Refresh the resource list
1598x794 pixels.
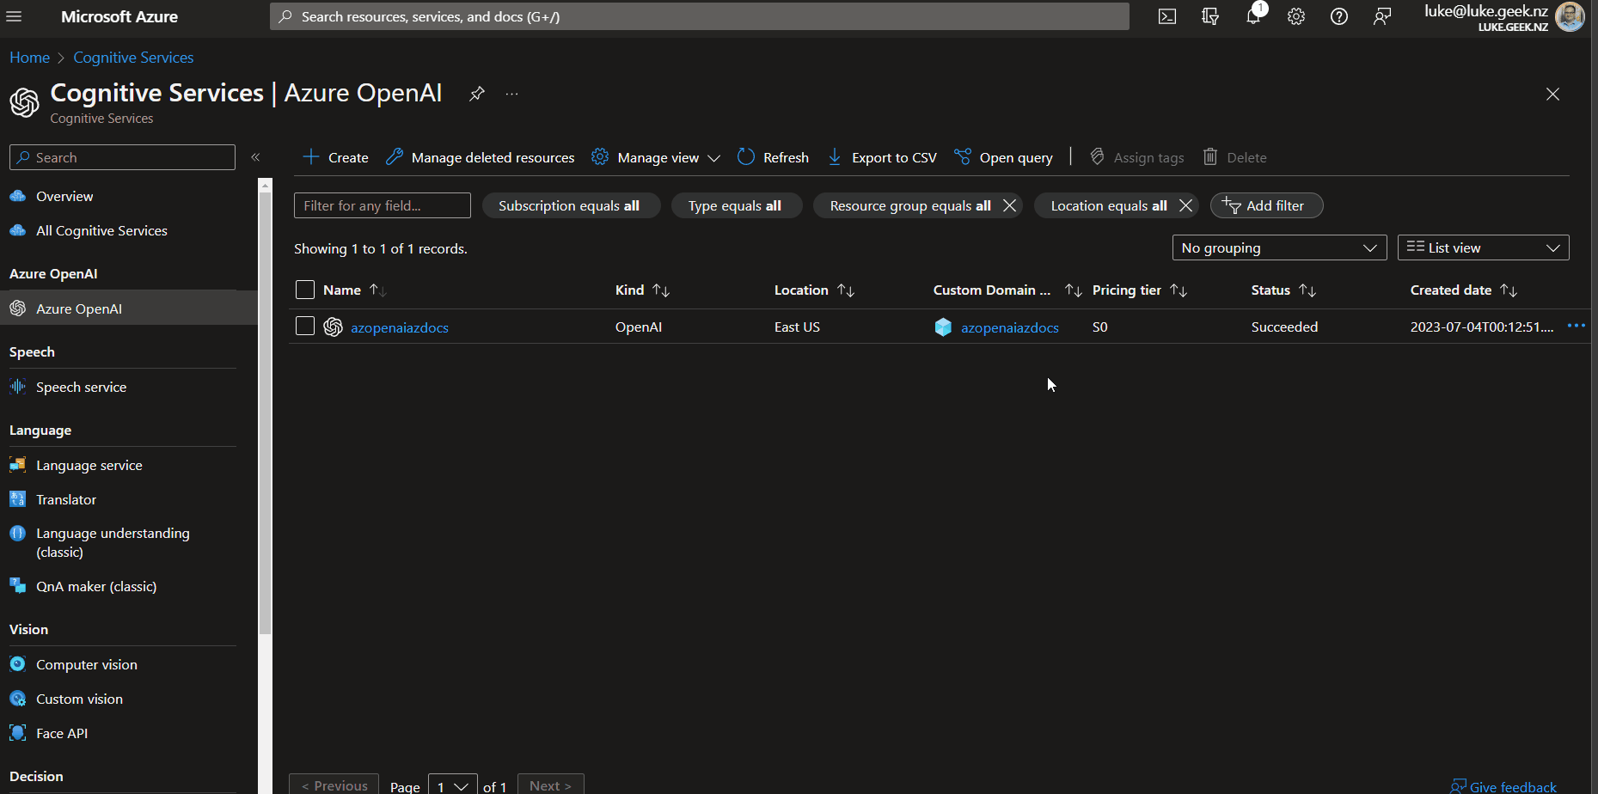(x=773, y=157)
